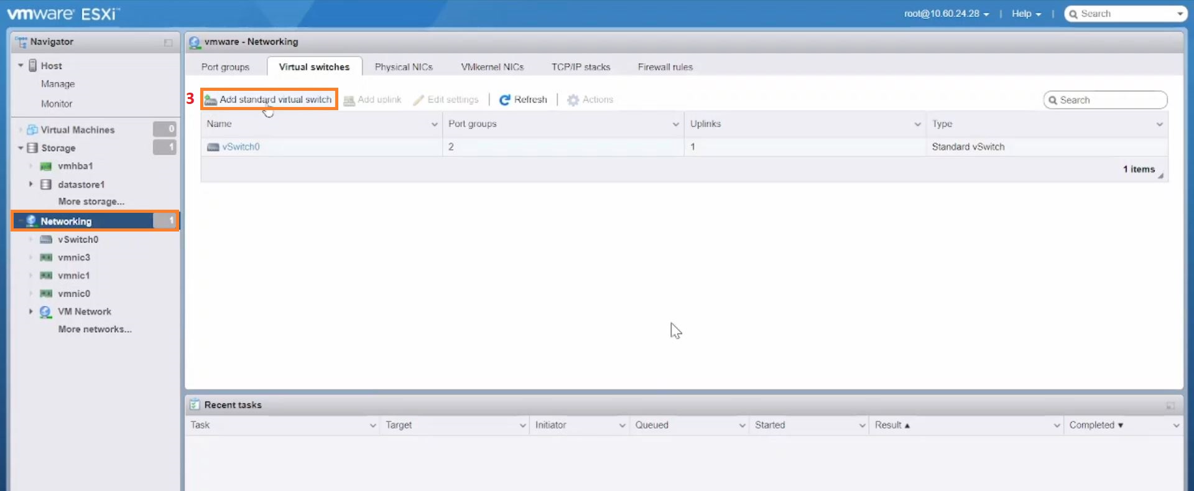This screenshot has height=491, width=1194.
Task: Click More storage... link
Action: click(91, 202)
